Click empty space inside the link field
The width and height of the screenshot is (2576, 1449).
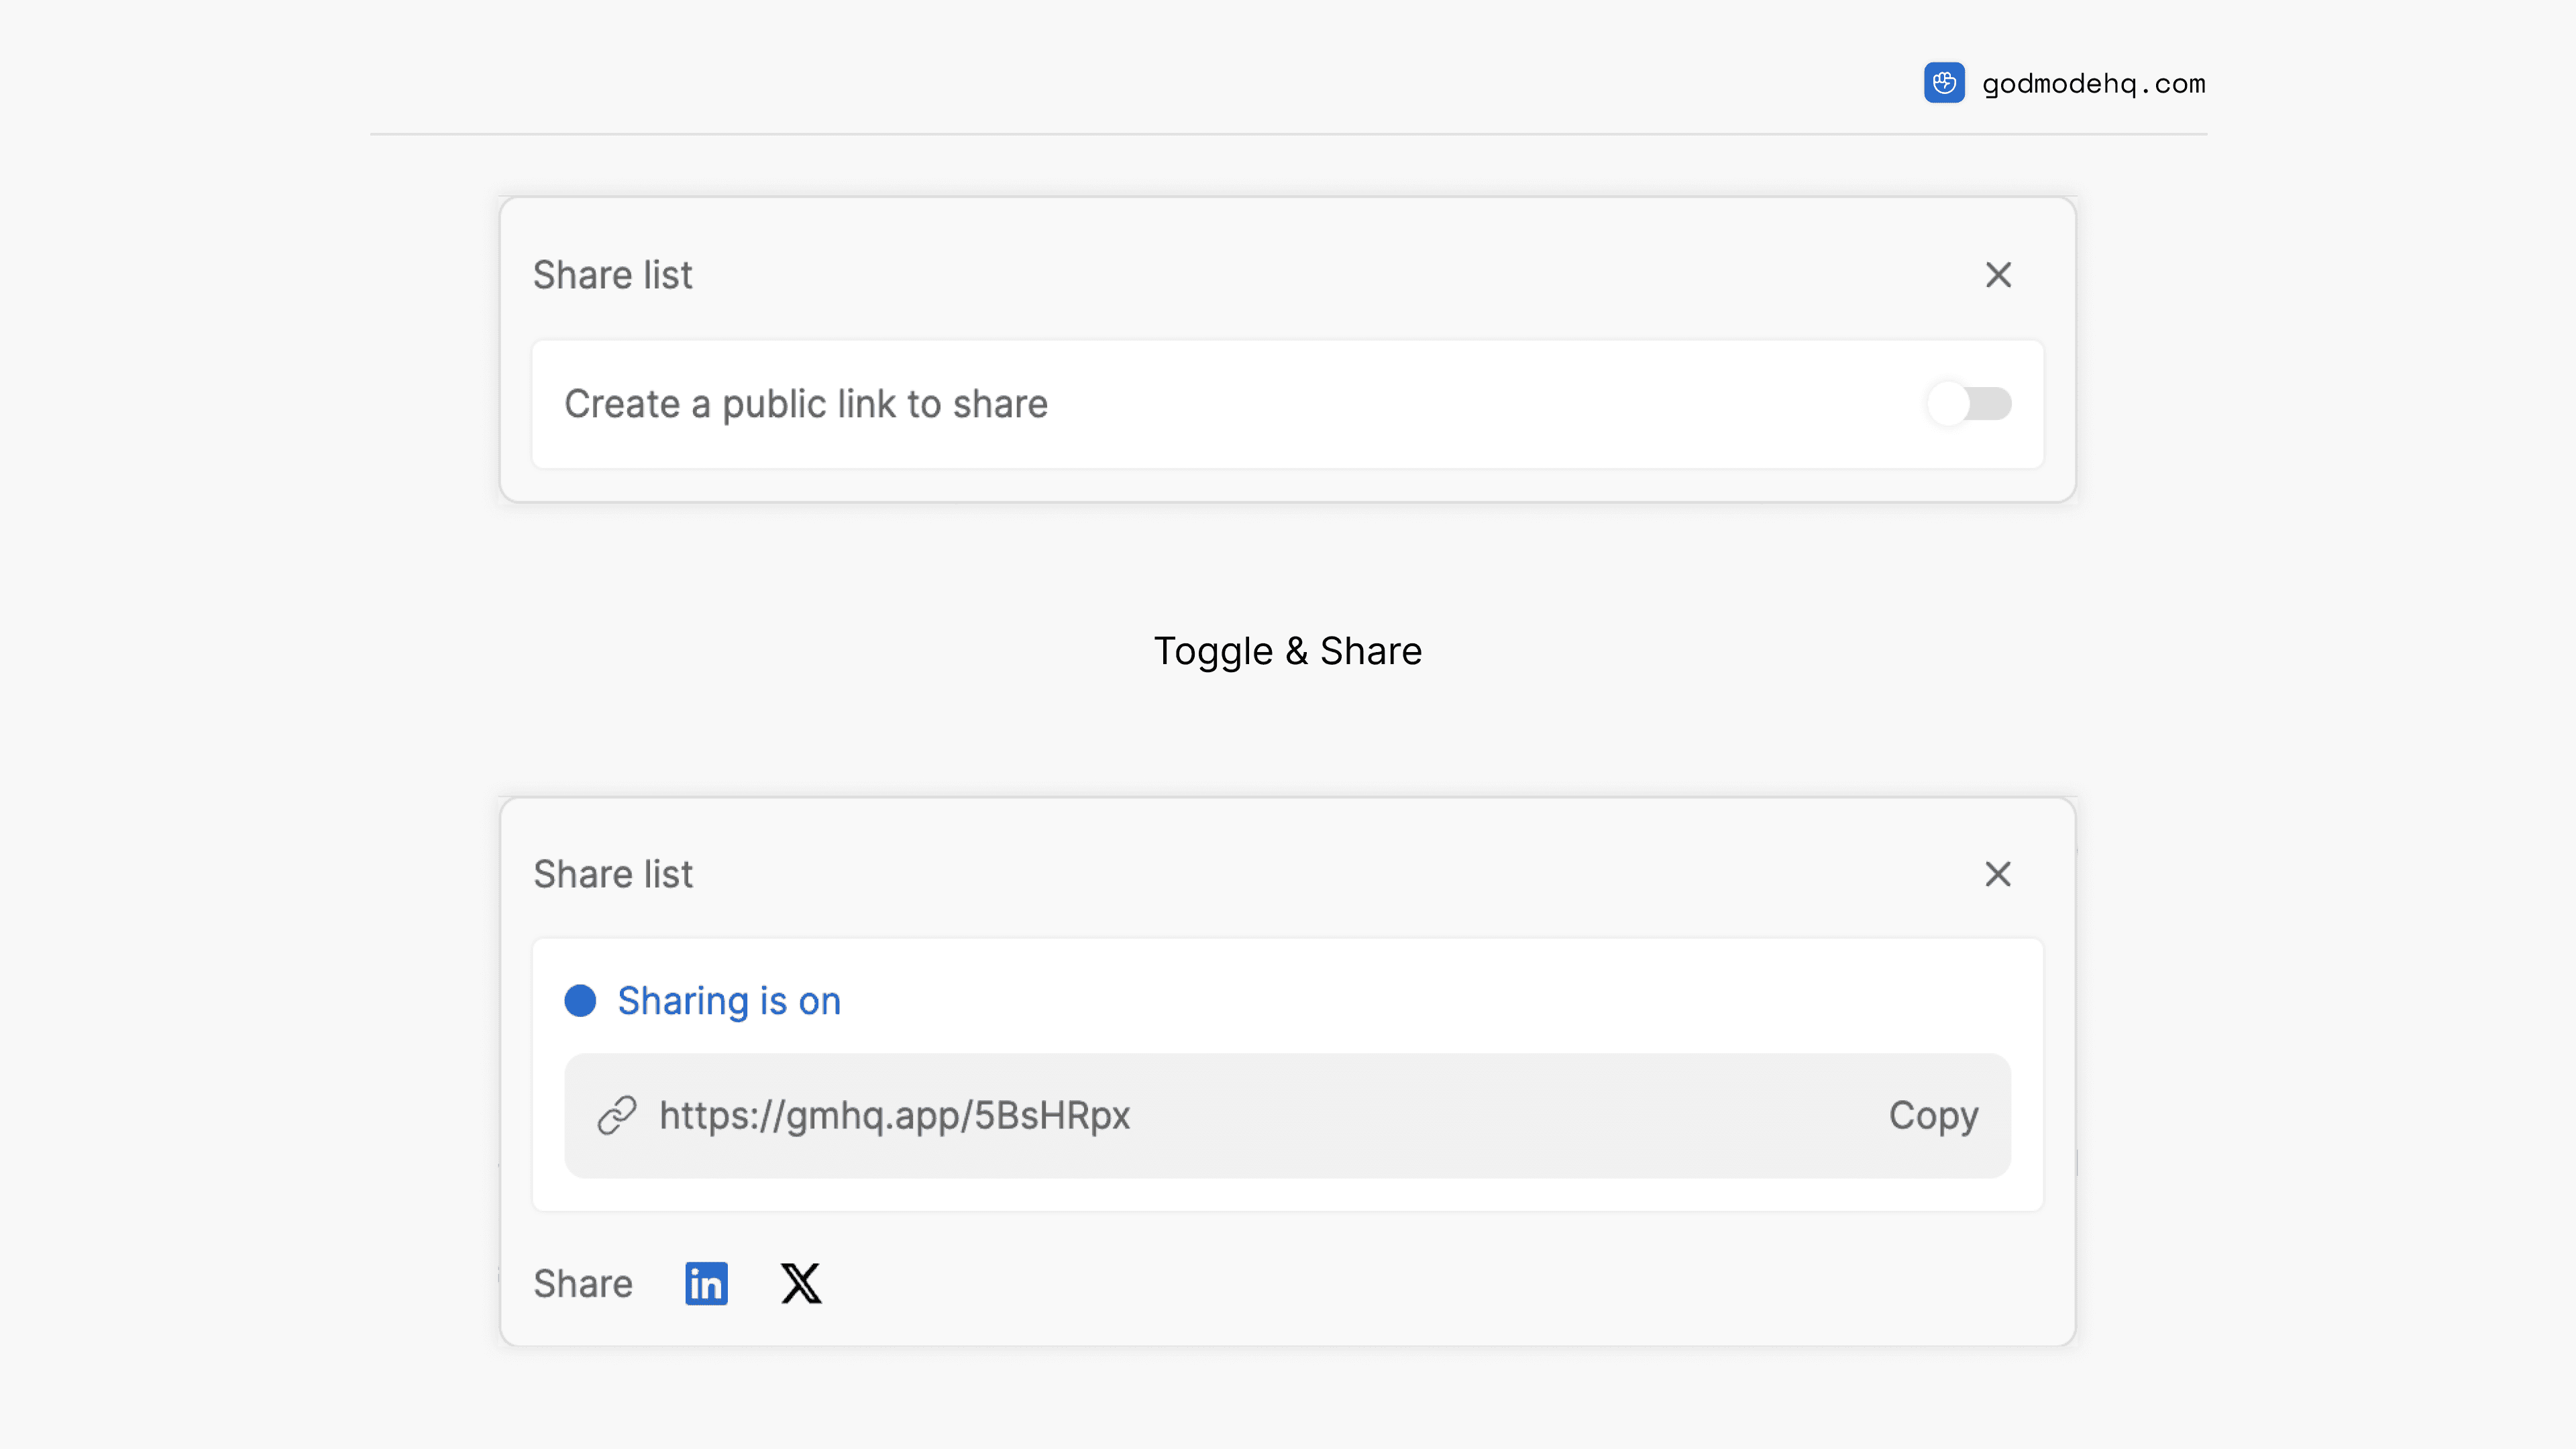[1500, 1115]
